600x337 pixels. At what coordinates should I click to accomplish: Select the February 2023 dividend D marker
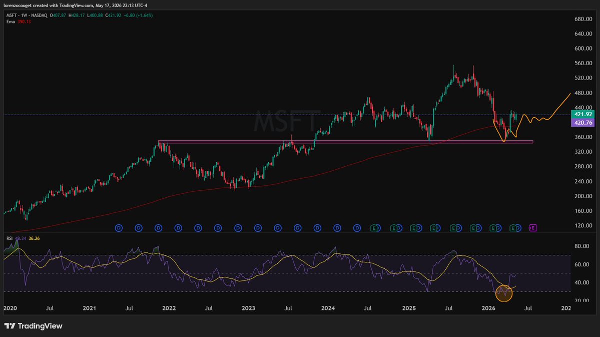tap(258, 228)
